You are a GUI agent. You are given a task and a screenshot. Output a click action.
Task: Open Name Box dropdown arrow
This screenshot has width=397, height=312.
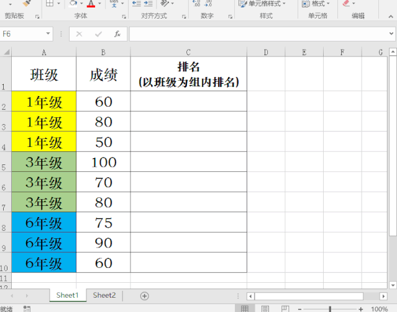click(x=48, y=33)
